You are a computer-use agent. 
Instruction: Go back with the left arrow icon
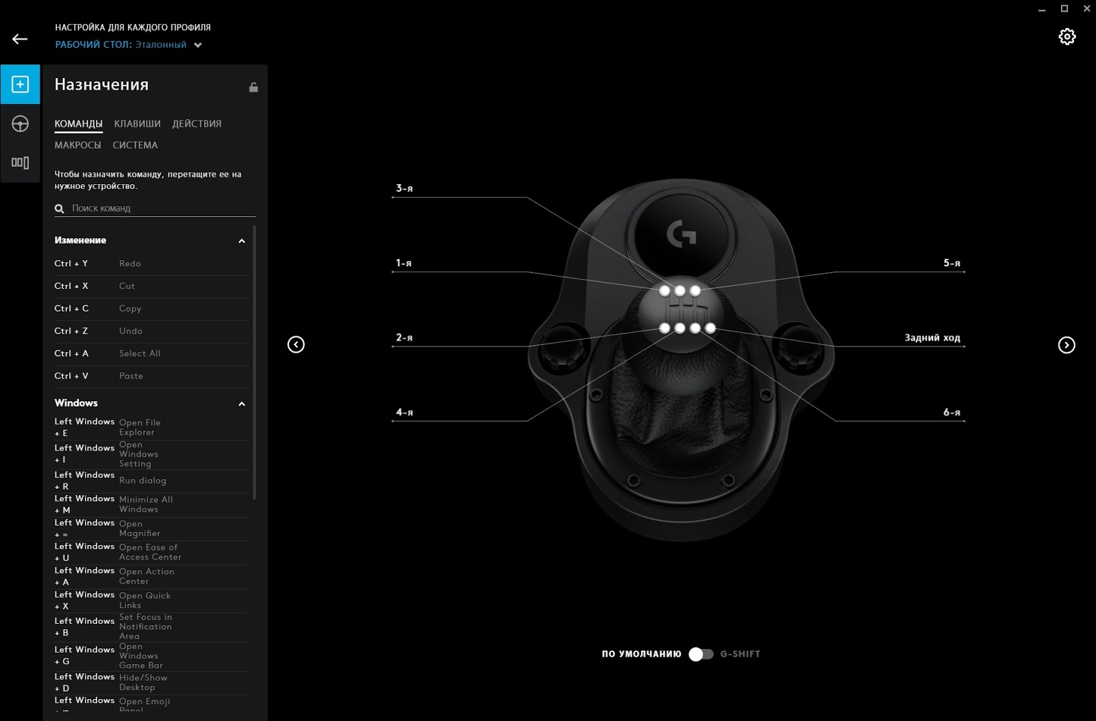coord(20,39)
